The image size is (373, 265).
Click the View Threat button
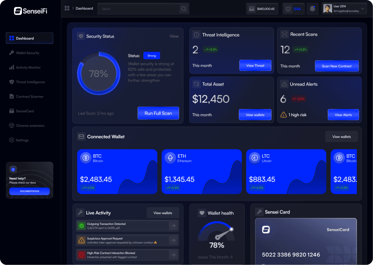pos(255,66)
